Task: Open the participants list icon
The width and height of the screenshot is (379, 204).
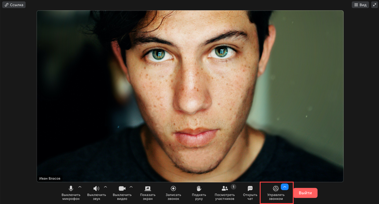Action: pyautogui.click(x=225, y=189)
